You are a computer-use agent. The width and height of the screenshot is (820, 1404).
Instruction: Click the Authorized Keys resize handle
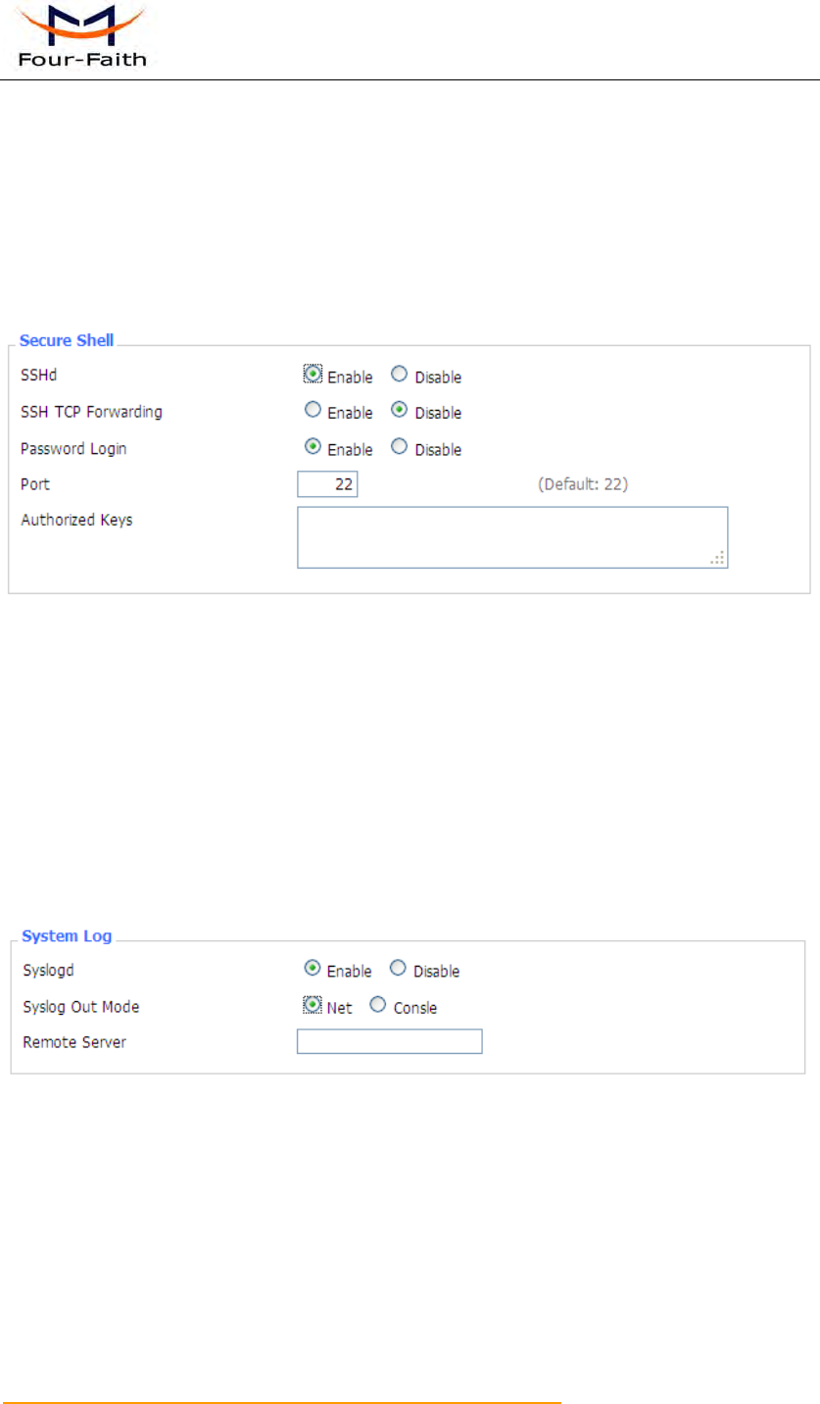point(718,558)
